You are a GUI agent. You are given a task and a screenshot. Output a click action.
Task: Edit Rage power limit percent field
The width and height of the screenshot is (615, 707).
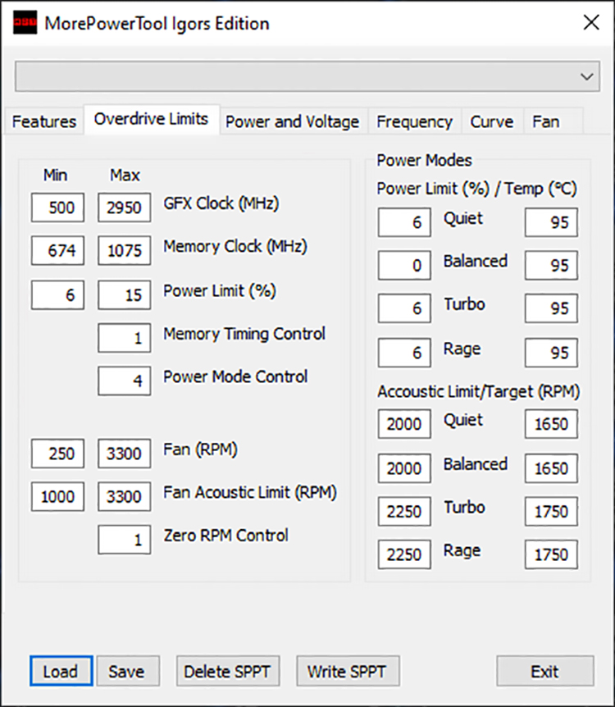click(404, 352)
